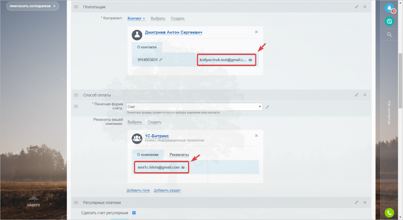
Task: Click the Наверх back-to-top arrow
Action: (33, 202)
